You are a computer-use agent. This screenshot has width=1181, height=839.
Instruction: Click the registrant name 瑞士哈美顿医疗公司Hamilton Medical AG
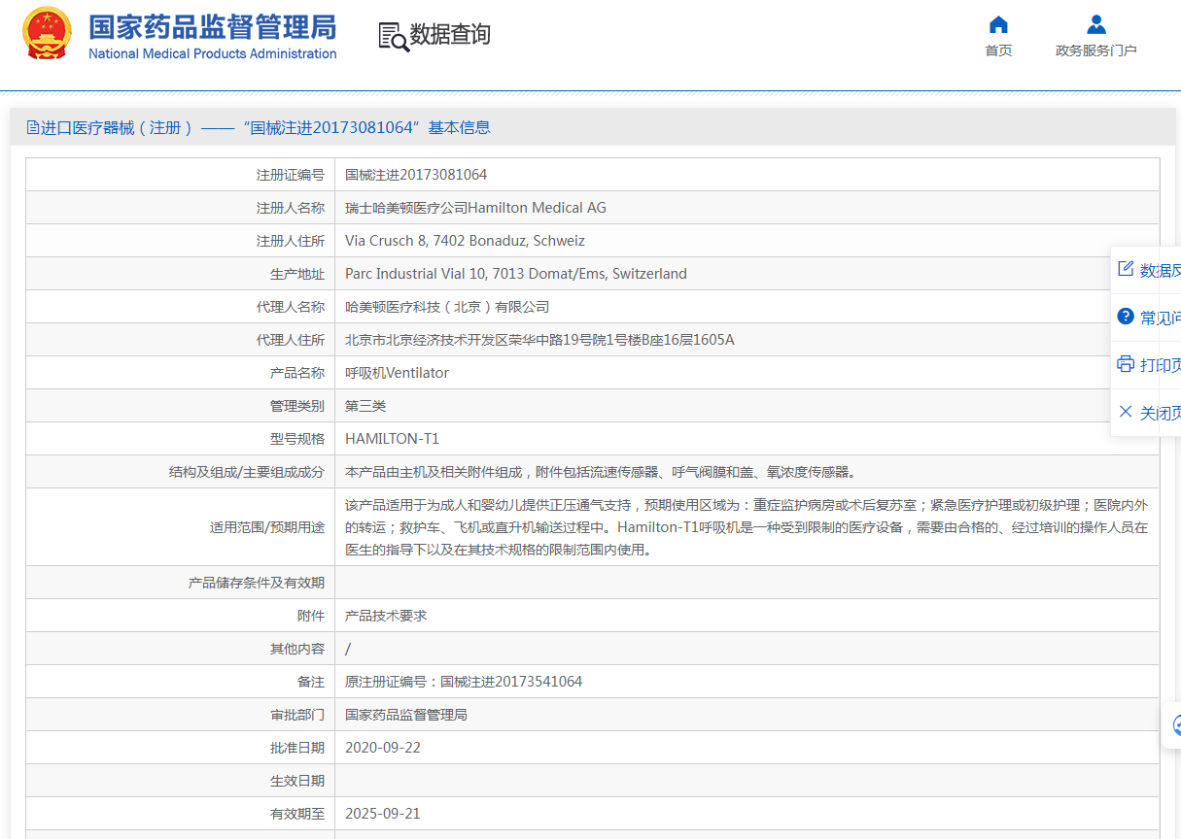[475, 208]
